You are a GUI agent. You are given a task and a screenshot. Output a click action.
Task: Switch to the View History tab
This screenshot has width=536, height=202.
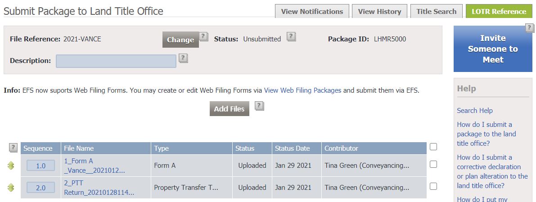(x=379, y=11)
